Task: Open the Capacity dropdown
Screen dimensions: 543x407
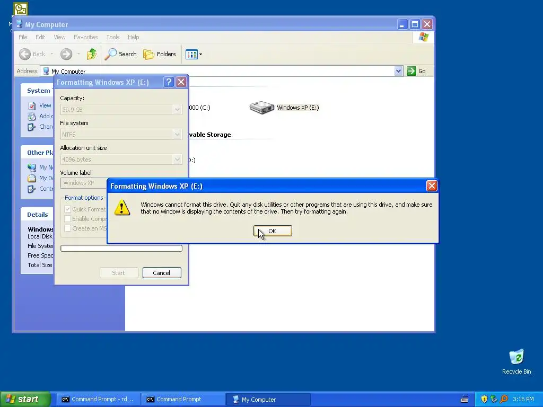Action: [x=177, y=110]
